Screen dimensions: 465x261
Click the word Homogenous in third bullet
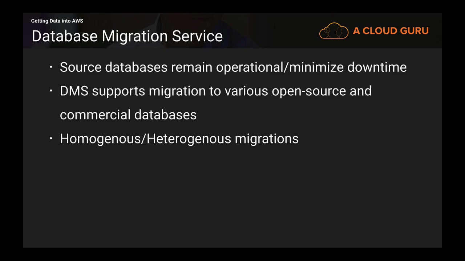pyautogui.click(x=101, y=139)
